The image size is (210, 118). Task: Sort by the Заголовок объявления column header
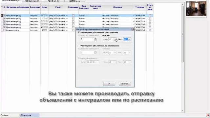[17, 7]
